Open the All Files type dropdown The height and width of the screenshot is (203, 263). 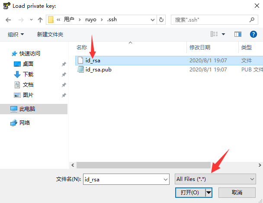215,179
